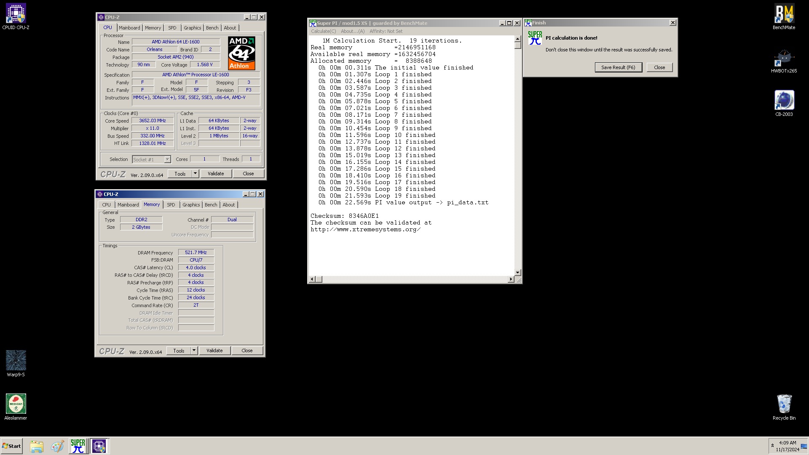Click Tools button in lower CPU-Z window
The width and height of the screenshot is (809, 455).
point(179,351)
